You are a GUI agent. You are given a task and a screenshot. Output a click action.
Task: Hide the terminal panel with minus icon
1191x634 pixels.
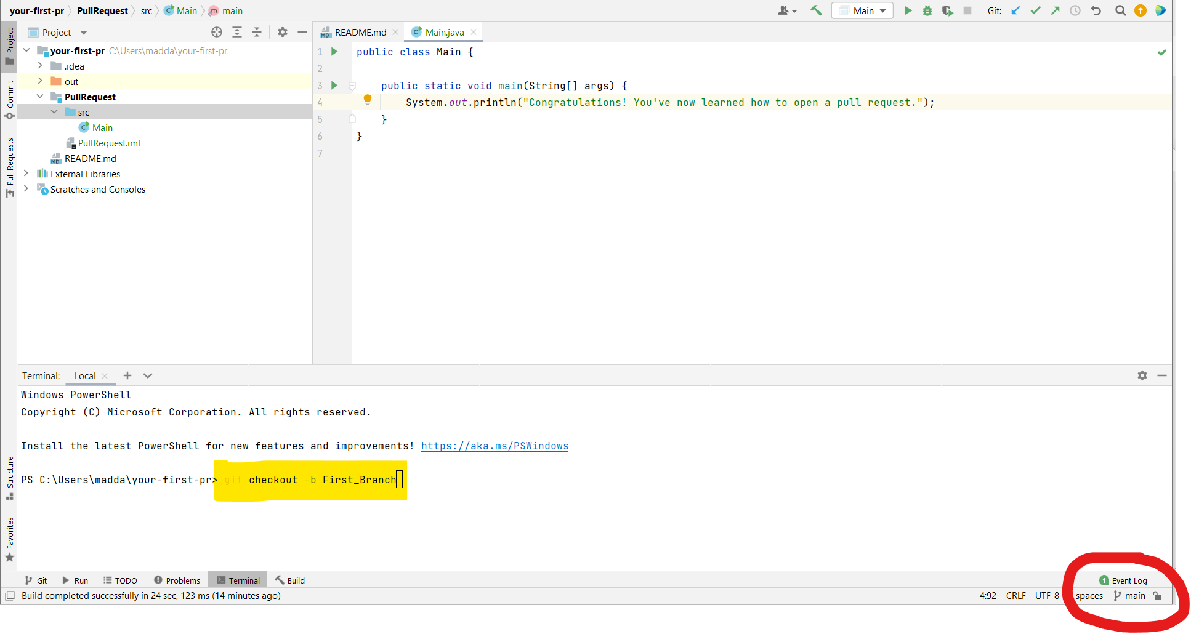(x=1162, y=375)
